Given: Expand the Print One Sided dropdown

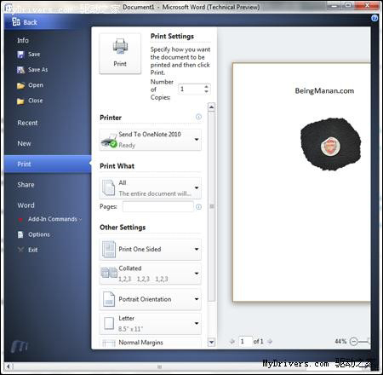Looking at the screenshot, I should [x=151, y=249].
